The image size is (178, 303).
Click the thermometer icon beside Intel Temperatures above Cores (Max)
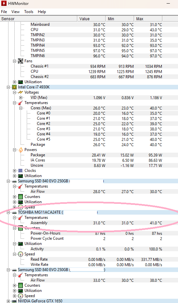(x=21, y=103)
